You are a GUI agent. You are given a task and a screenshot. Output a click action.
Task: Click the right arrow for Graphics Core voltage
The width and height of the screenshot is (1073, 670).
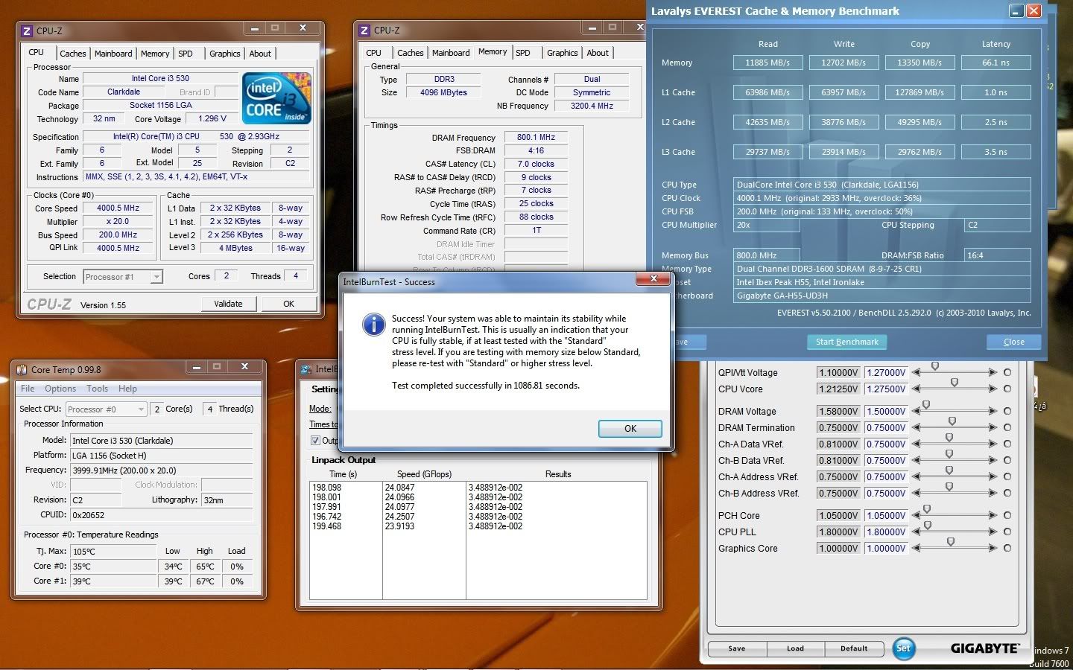(x=992, y=549)
